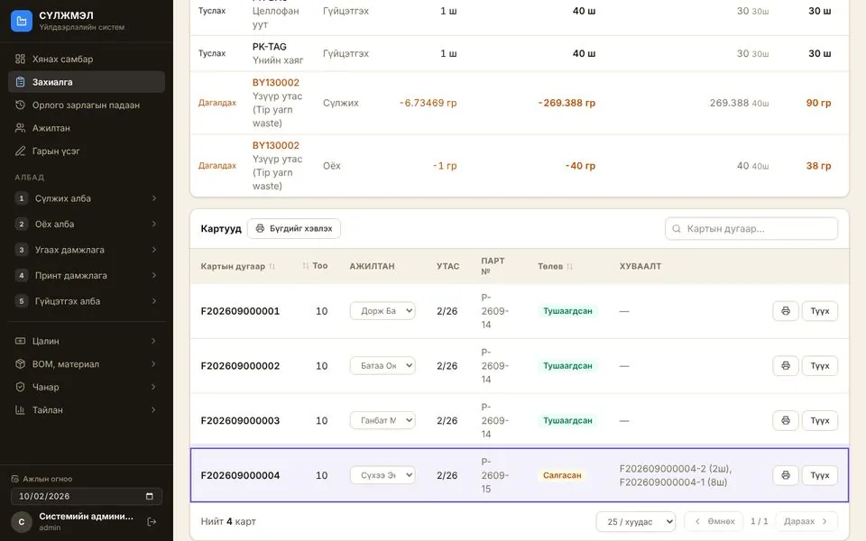Viewport: 866px width, 541px height.
Task: Click the Бүгдийг хэвлэх button
Action: coord(294,228)
